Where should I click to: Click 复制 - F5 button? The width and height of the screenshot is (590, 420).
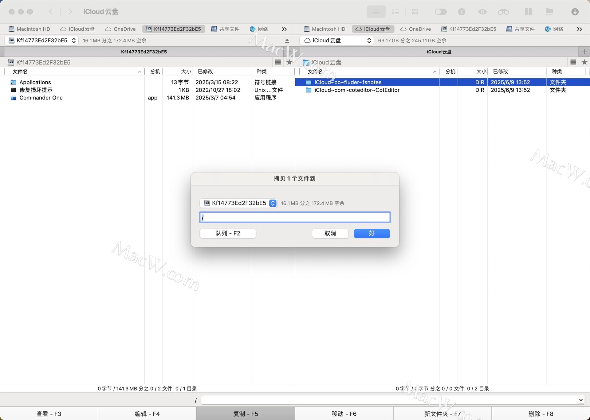(x=246, y=414)
